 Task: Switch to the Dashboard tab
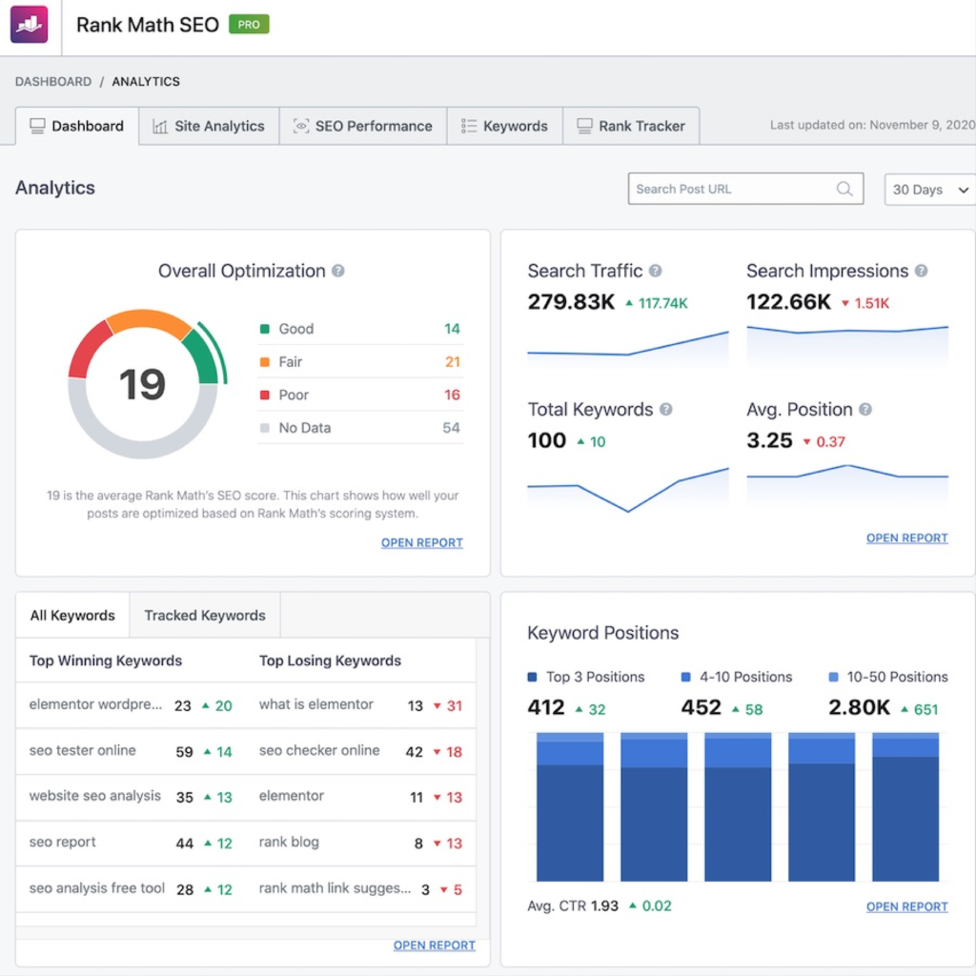tap(77, 127)
